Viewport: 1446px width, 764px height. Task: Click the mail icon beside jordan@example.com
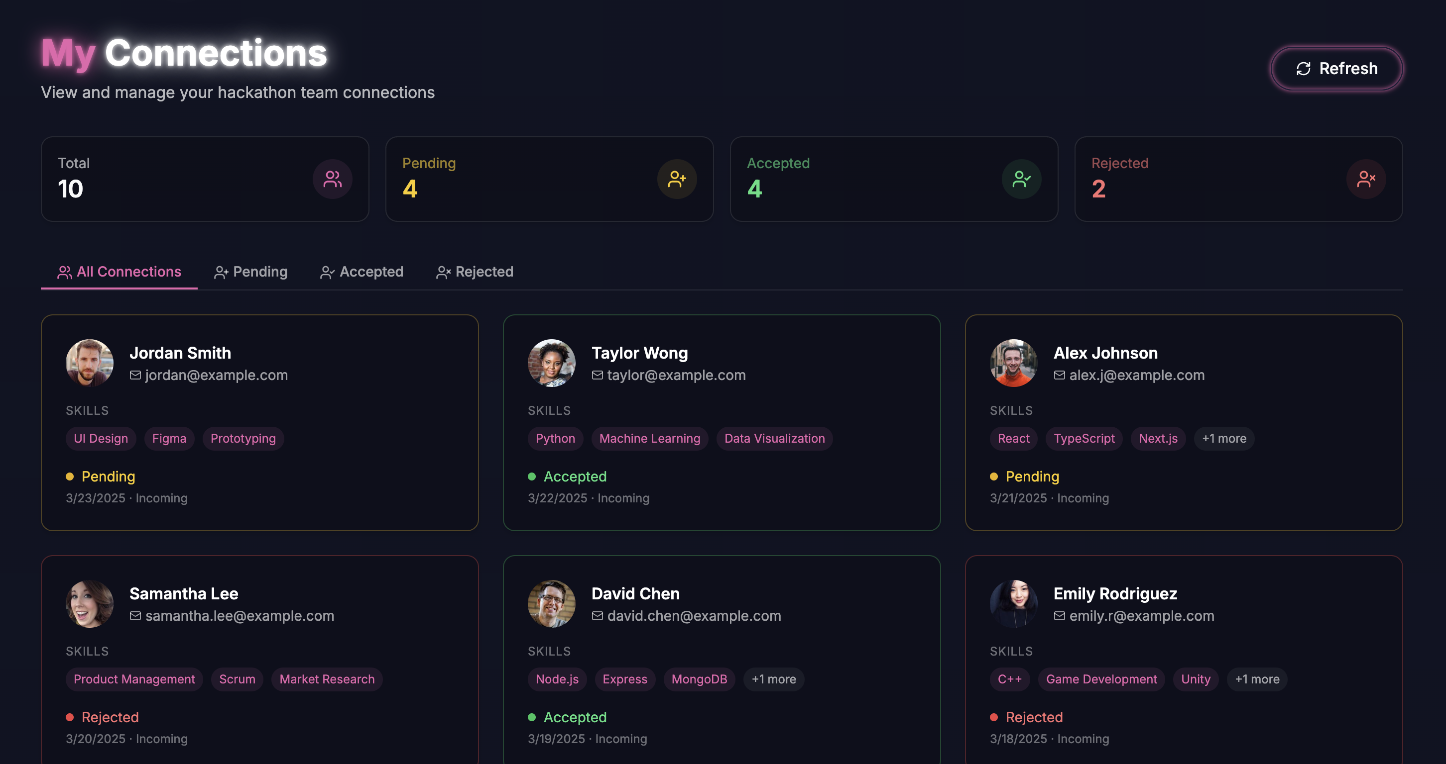point(135,375)
